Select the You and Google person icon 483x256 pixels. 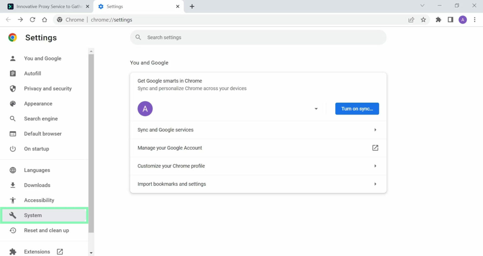[13, 58]
